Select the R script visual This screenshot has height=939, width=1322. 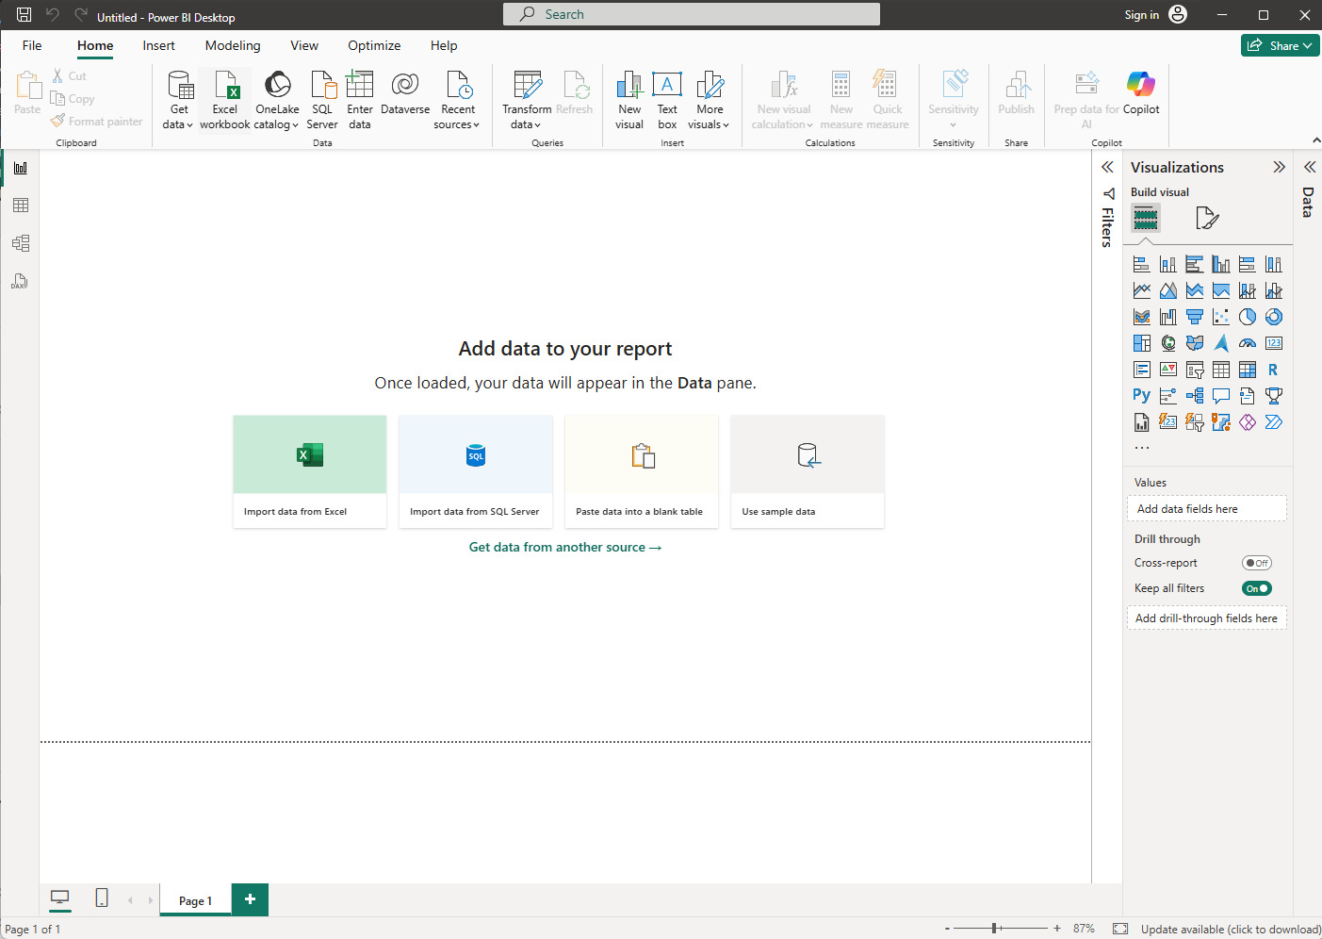[1274, 370]
